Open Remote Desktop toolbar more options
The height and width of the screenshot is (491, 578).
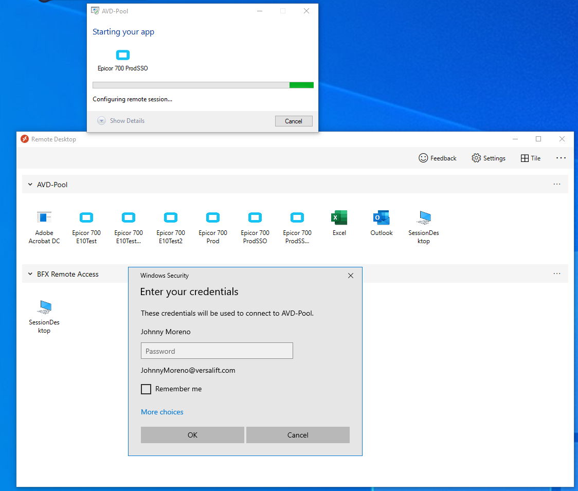tap(561, 158)
